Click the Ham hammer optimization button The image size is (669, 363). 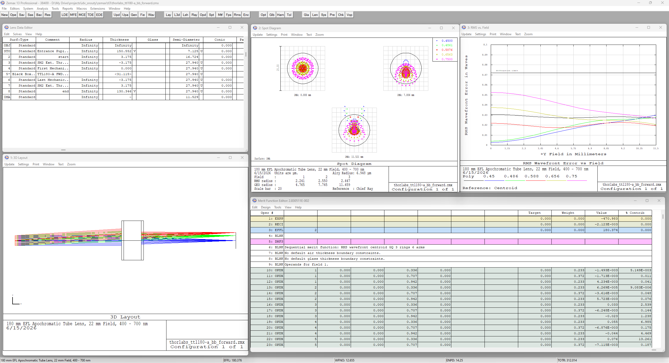(x=280, y=15)
